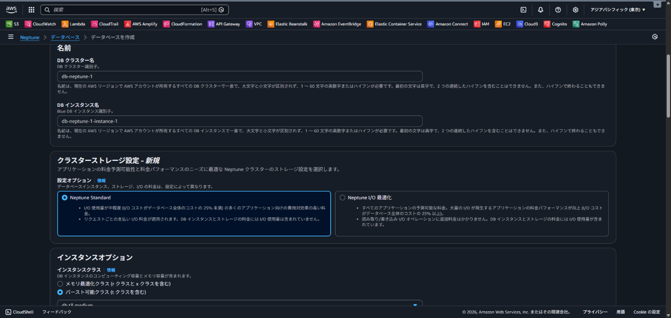The width and height of the screenshot is (671, 318).
Task: Select the Neptune Standard radio option
Action: (x=65, y=198)
